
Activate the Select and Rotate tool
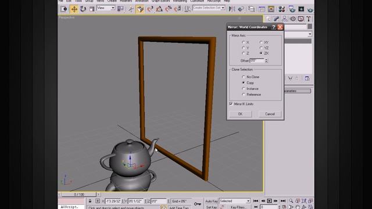(x=83, y=9)
